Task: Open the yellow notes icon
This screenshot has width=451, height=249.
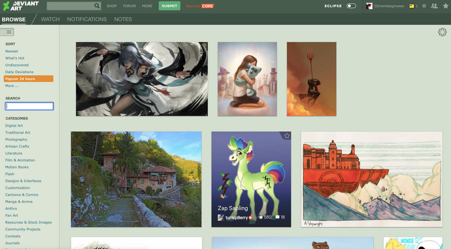Action: (x=412, y=6)
